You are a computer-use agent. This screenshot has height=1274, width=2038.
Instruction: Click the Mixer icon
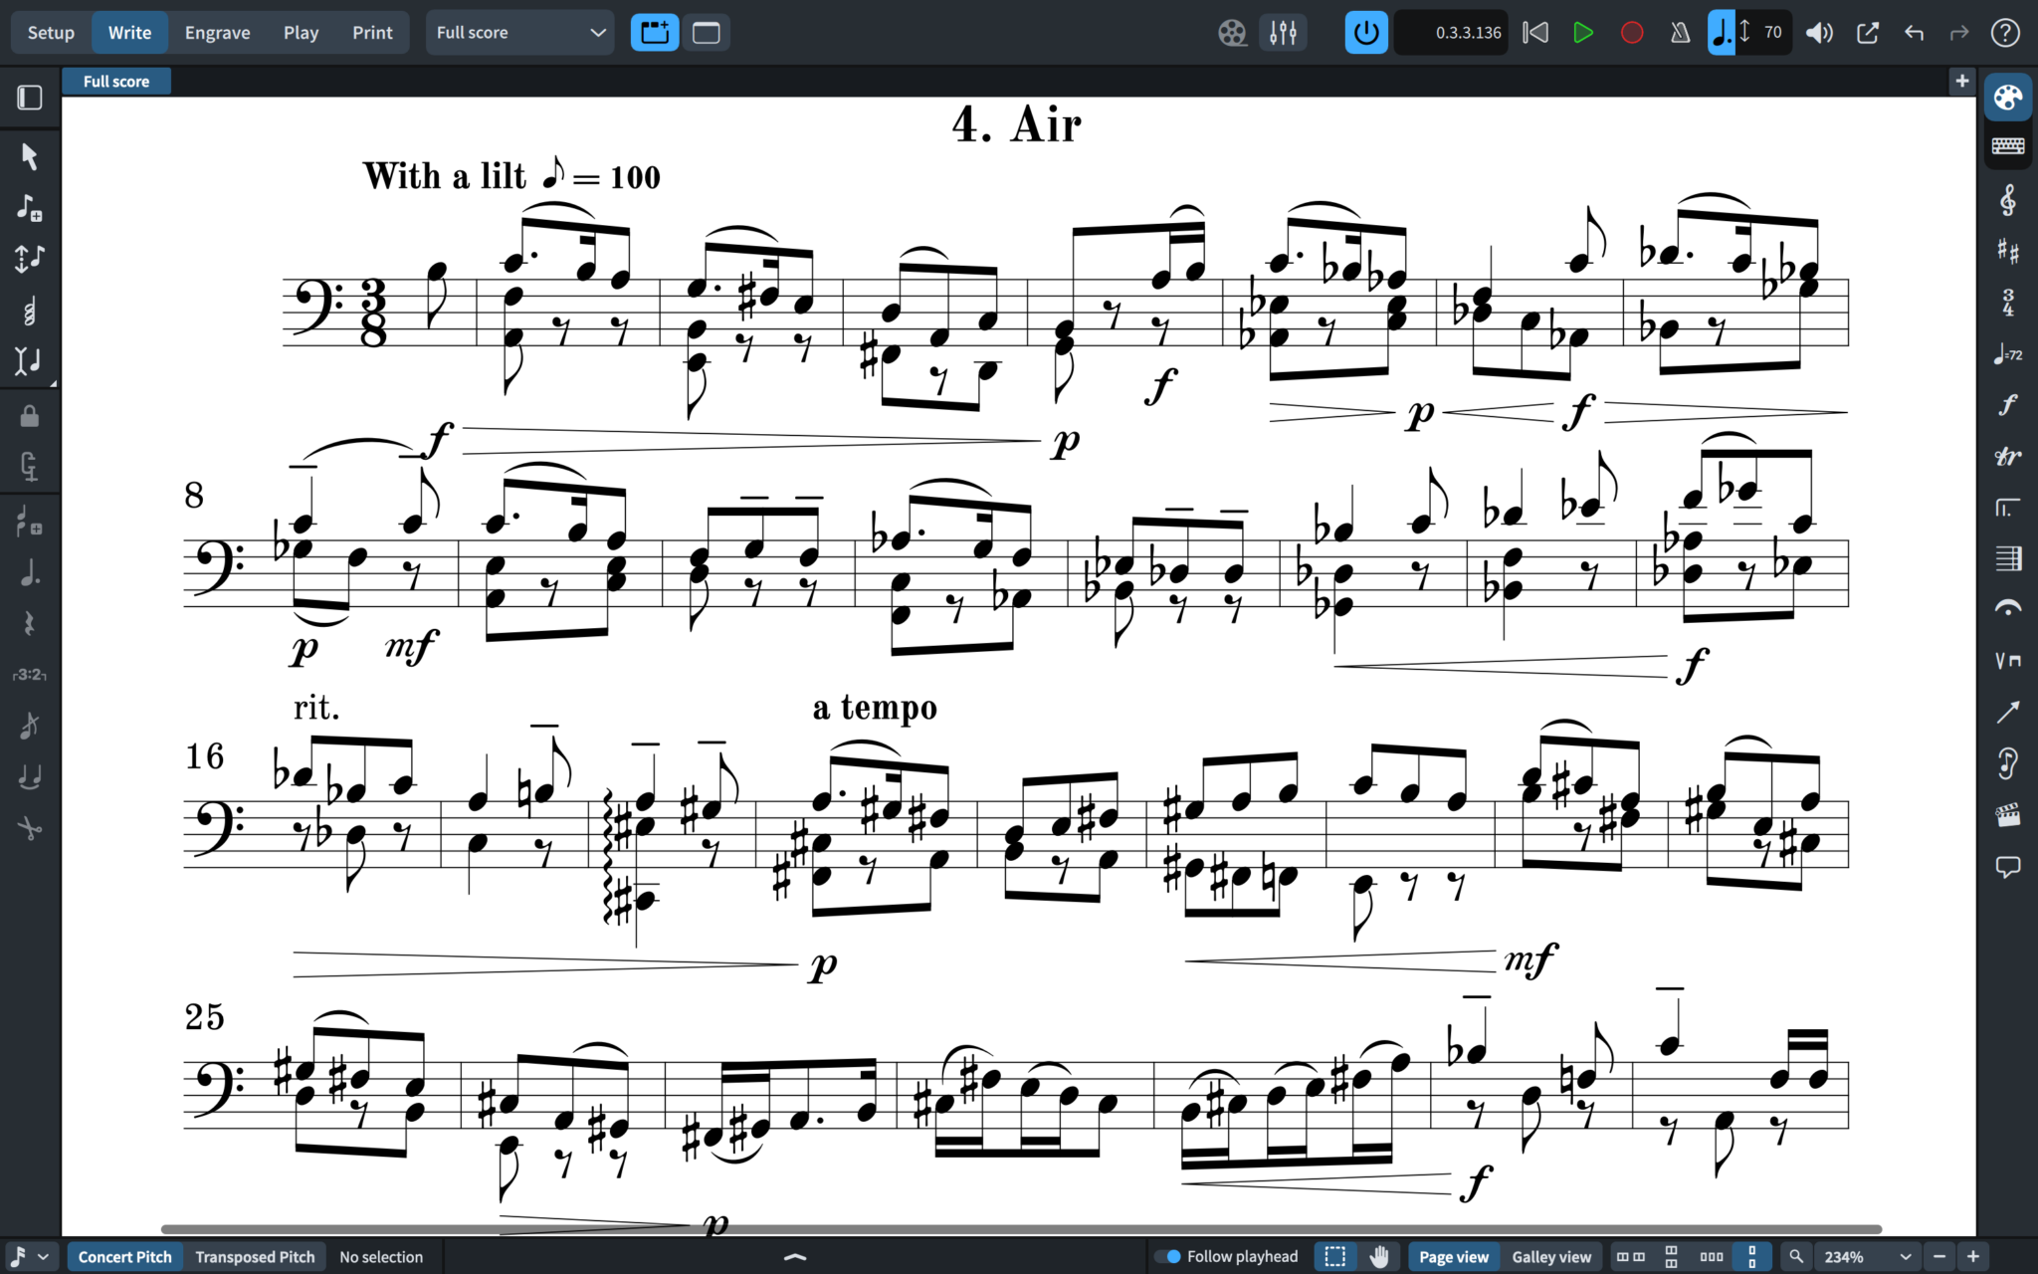1283,33
